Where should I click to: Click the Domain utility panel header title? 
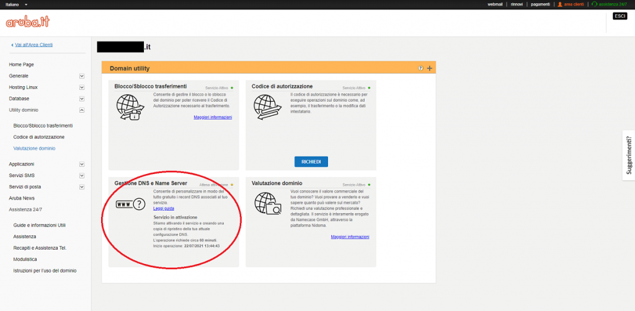[x=130, y=68]
